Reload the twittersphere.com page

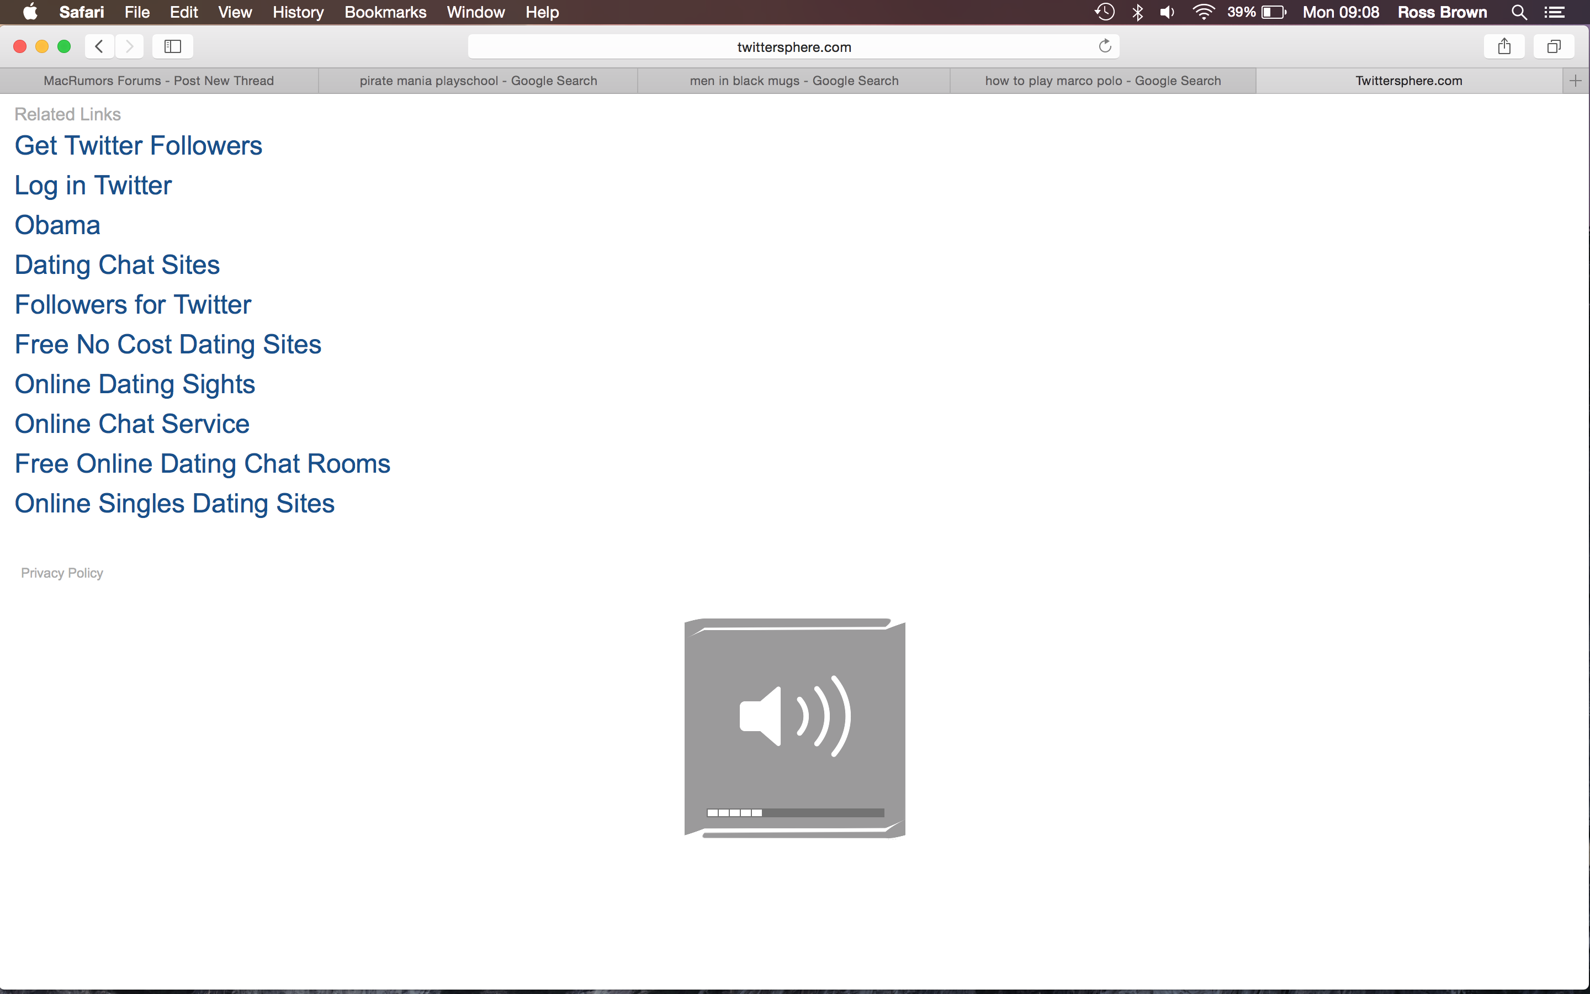[1105, 46]
